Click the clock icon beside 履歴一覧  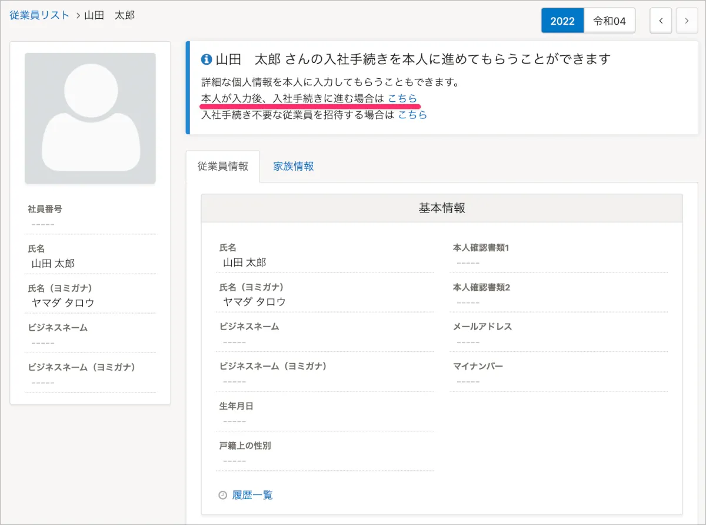(x=222, y=495)
